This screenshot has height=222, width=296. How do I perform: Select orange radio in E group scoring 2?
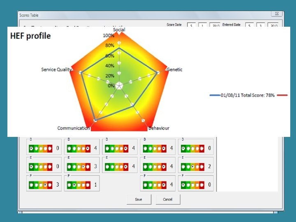197,166
